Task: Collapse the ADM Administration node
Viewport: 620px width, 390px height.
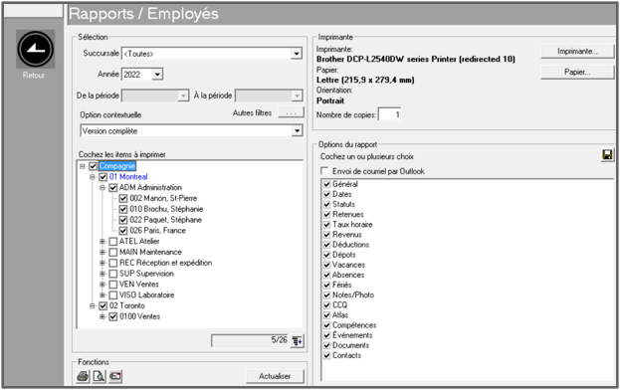Action: [x=103, y=188]
